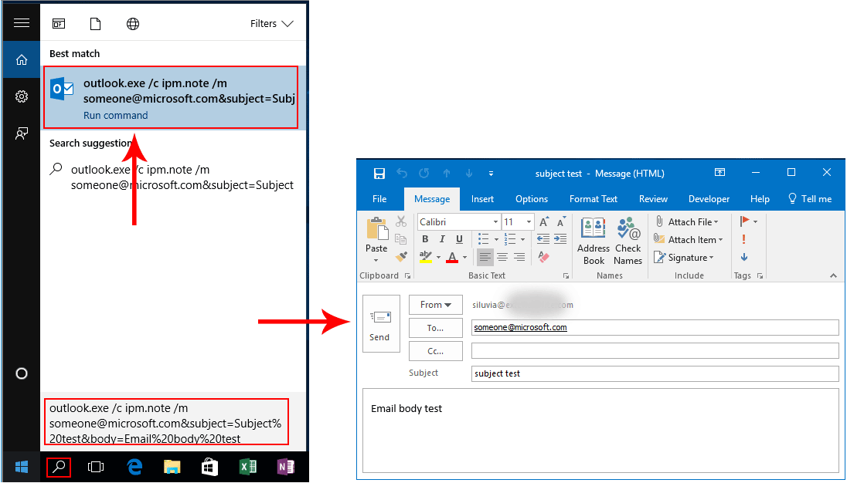Switch to the Insert tab
The height and width of the screenshot is (483, 847).
(482, 199)
